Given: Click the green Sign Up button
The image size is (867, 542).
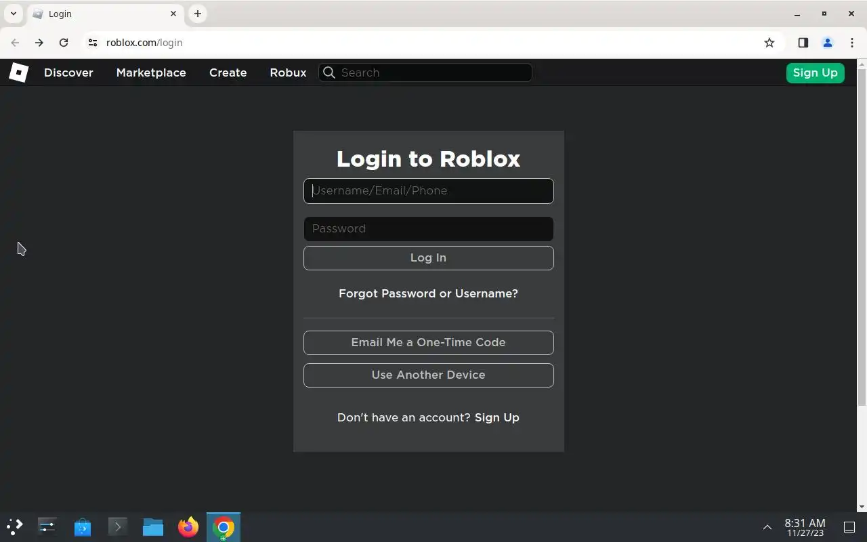Looking at the screenshot, I should [x=815, y=72].
